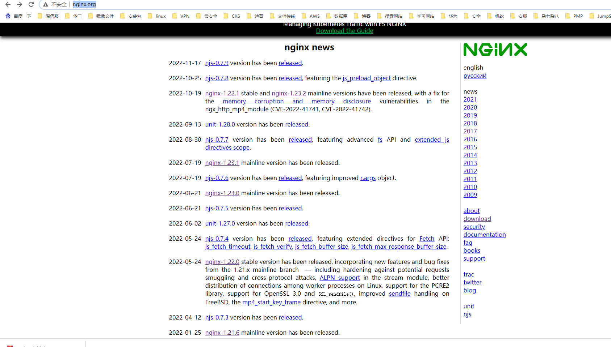Go to the download page
This screenshot has width=611, height=347.
tap(477, 219)
